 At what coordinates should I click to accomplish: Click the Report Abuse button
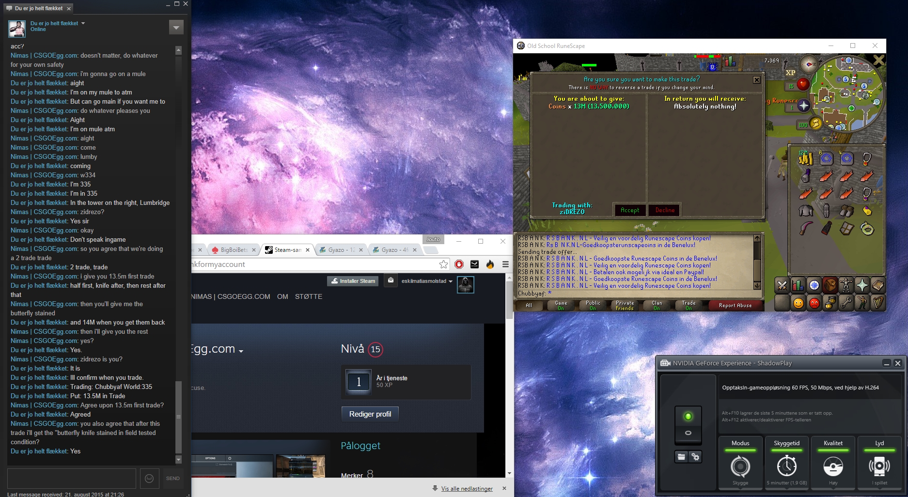(x=735, y=305)
